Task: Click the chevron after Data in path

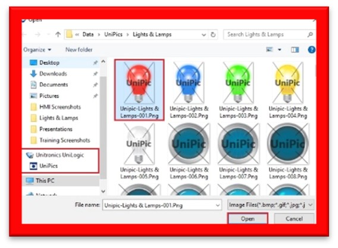Action: pyautogui.click(x=99, y=34)
